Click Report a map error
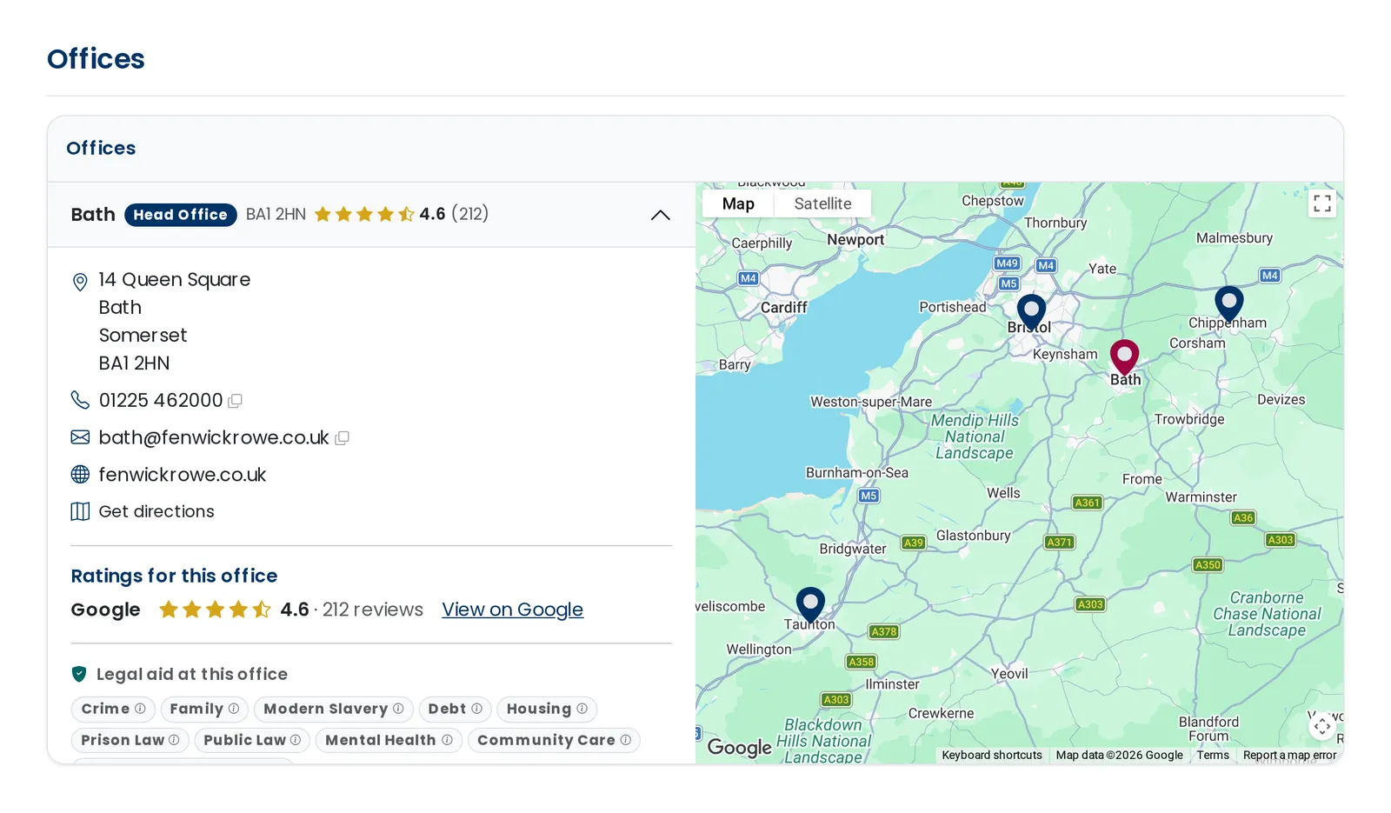 [x=1289, y=755]
